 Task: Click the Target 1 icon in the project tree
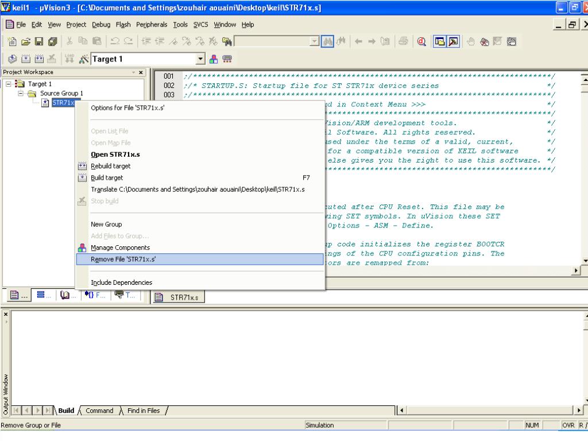pos(20,84)
